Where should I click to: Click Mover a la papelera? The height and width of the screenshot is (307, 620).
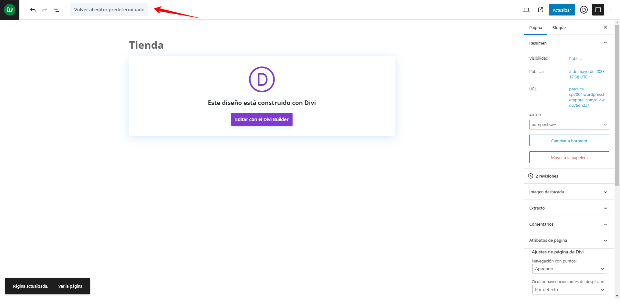(x=569, y=158)
